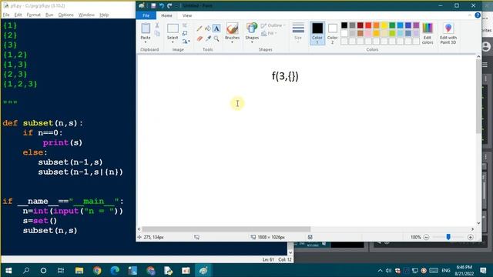Viewport: 493px width, 277px height.
Task: Open the Options menu in the IDLE editor
Action: (65, 15)
